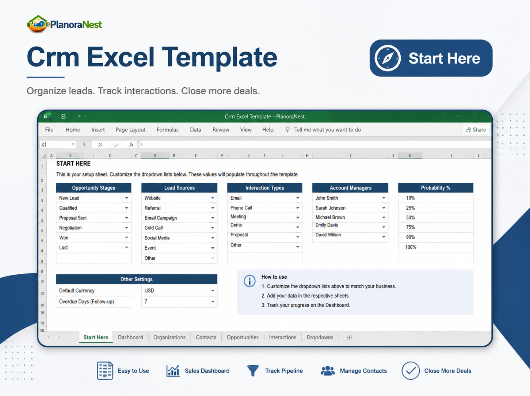This screenshot has height=396, width=530.
Task: Expand the Social Media dropdown arrow
Action: 213,238
